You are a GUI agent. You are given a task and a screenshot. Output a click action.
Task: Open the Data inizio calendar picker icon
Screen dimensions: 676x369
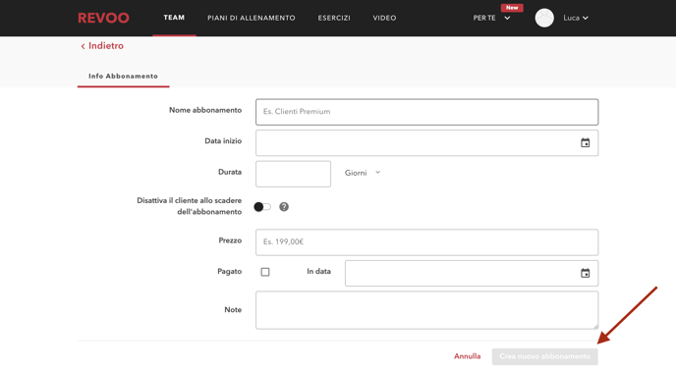click(x=585, y=143)
